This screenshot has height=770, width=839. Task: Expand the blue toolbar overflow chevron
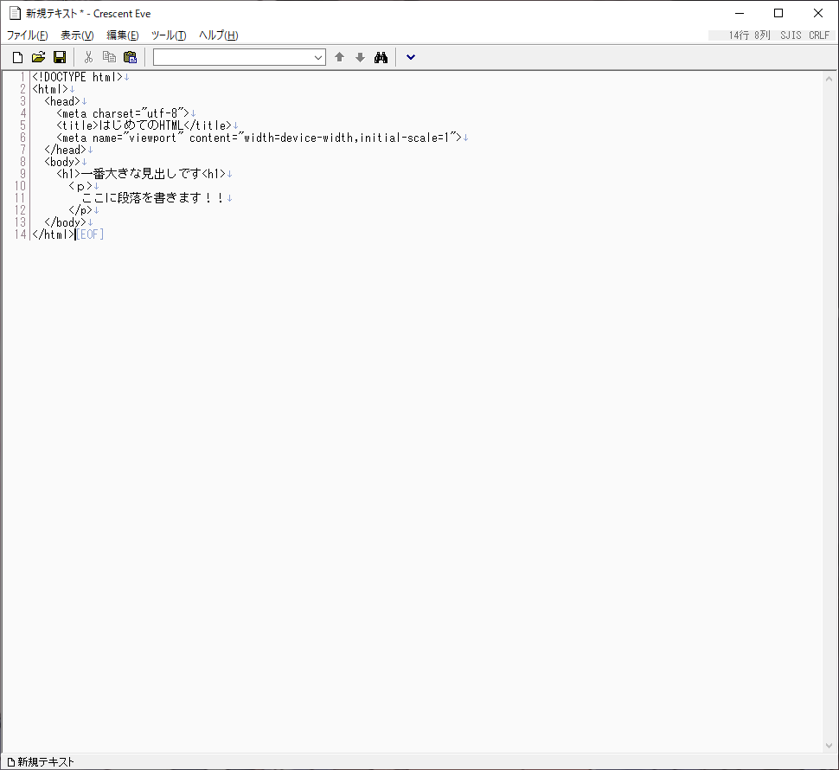click(x=411, y=57)
